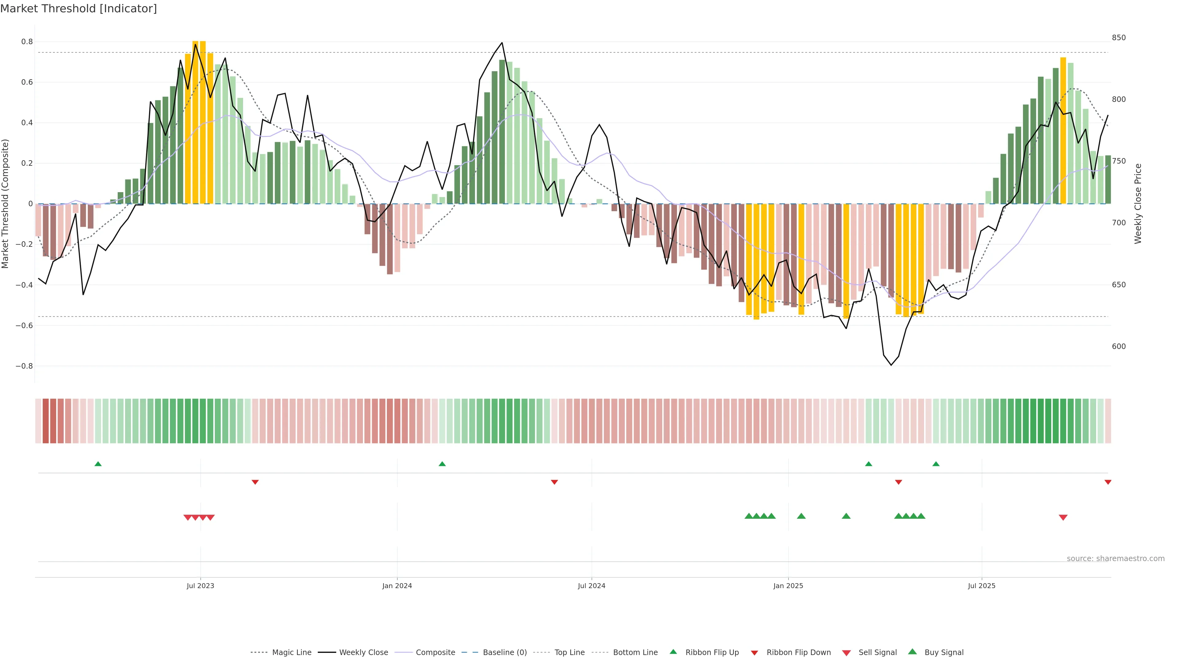Click the Ribbon Flip Down legend icon
The image size is (1180, 663).
click(x=754, y=653)
